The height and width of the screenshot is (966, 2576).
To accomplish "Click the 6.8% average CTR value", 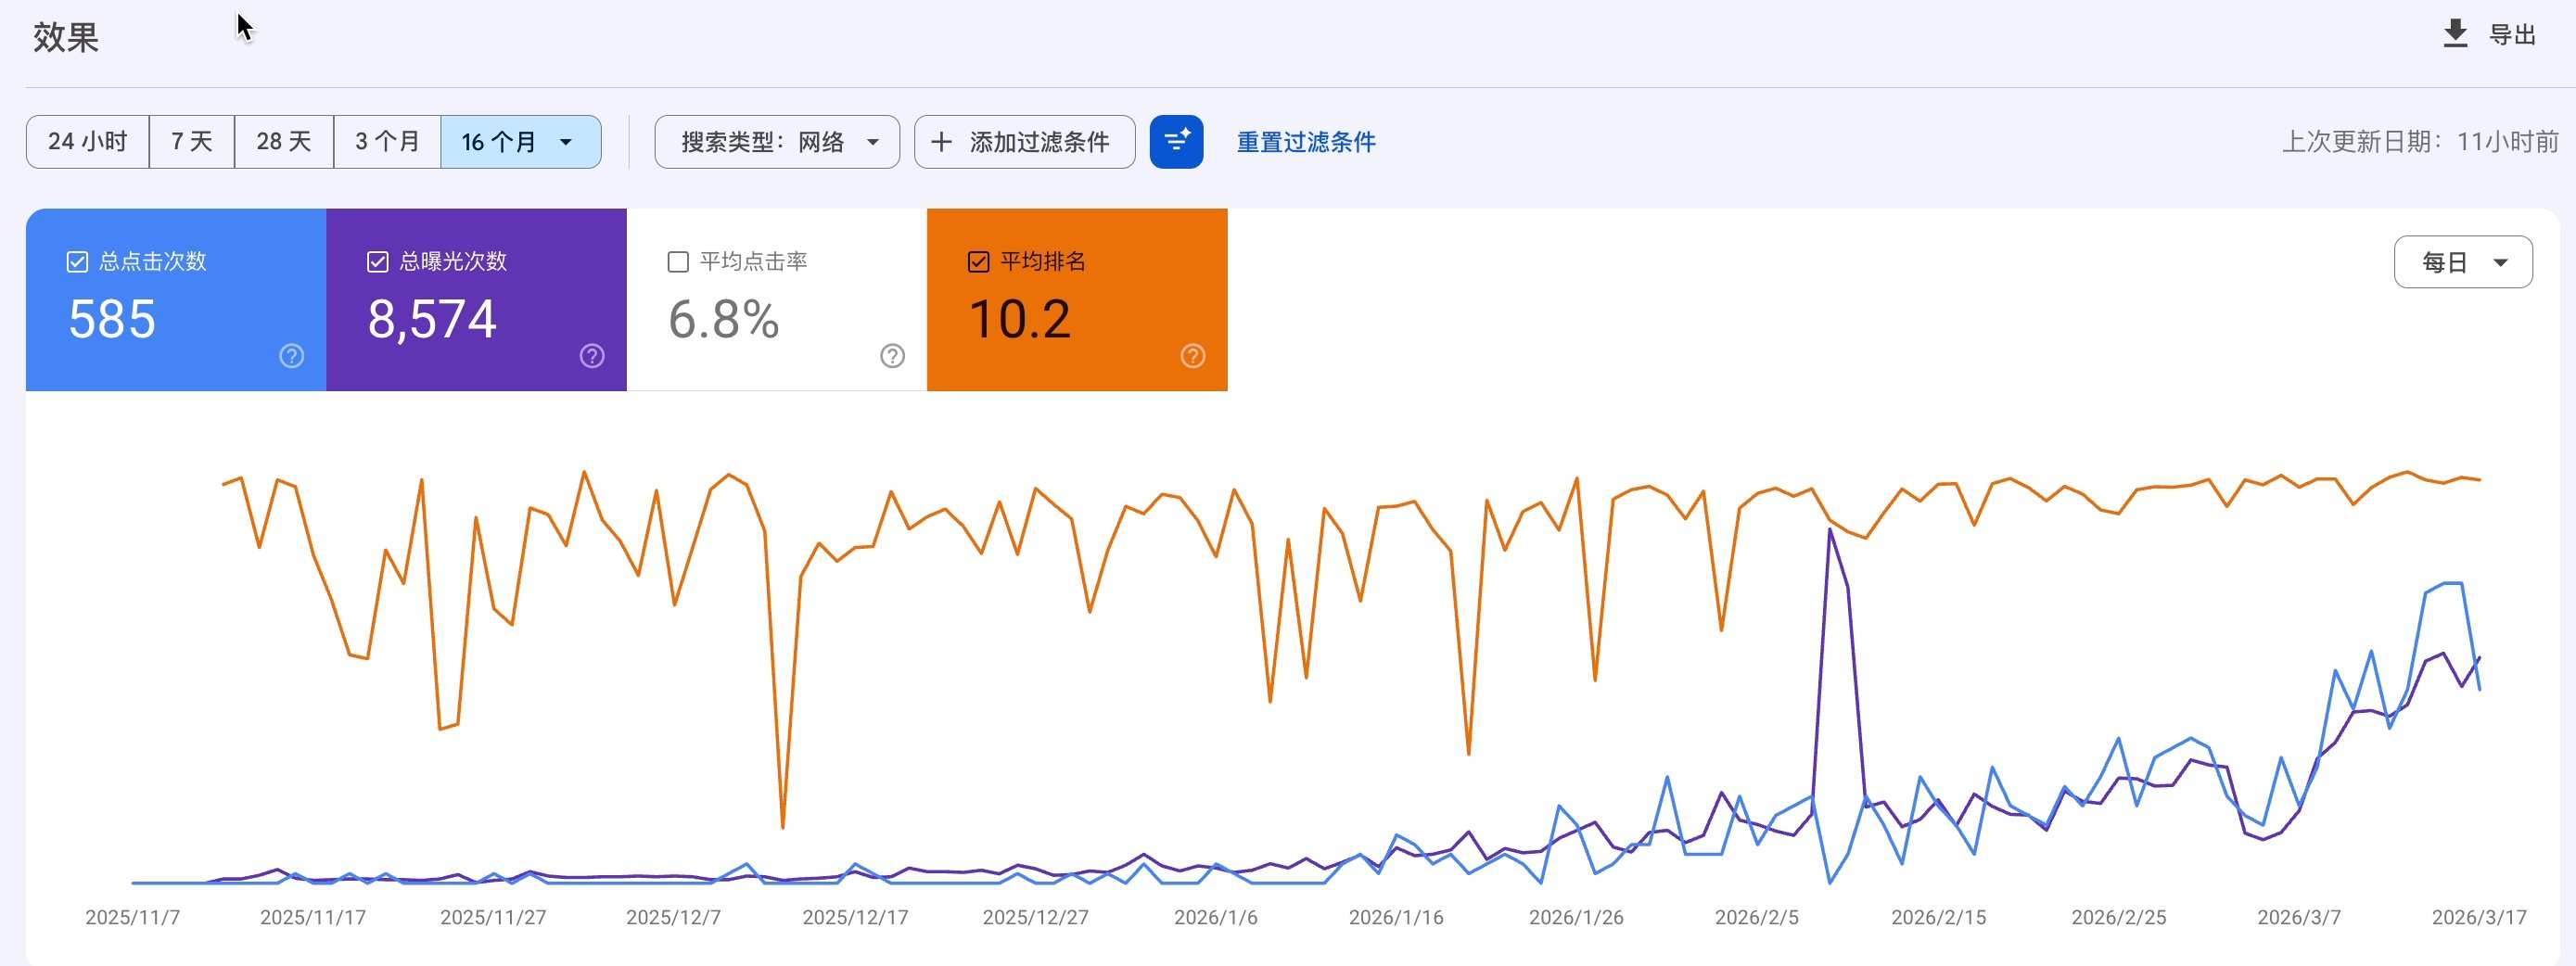I will point(724,320).
